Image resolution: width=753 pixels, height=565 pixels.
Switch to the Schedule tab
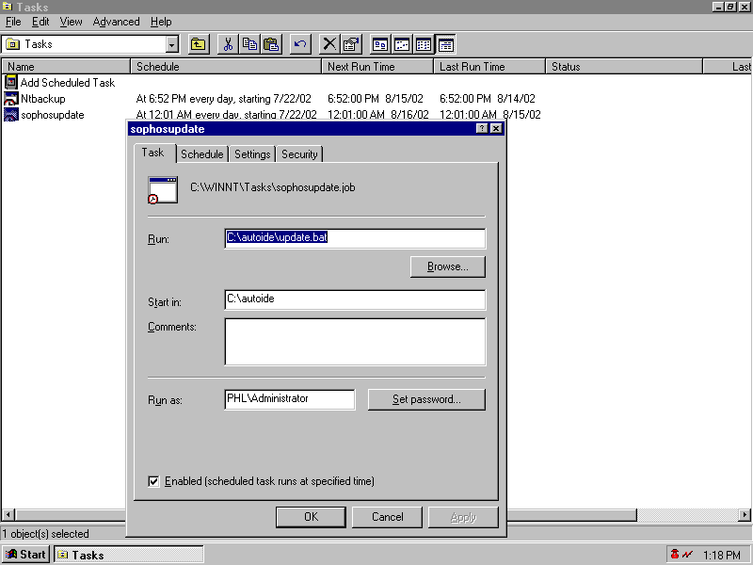tap(201, 154)
